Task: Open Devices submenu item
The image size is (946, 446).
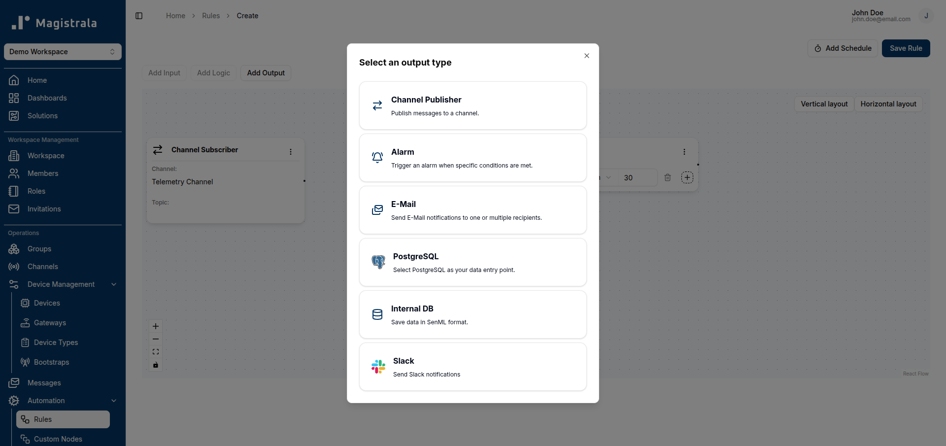Action: point(63,303)
